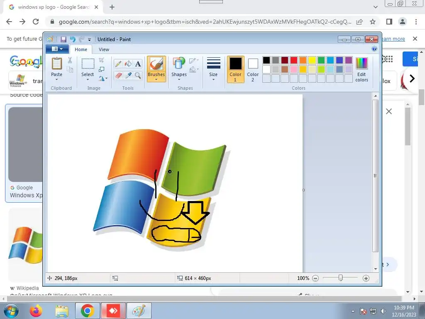This screenshot has width=425, height=319.
Task: Click next arrow on Google chips row
Action: click(412, 79)
